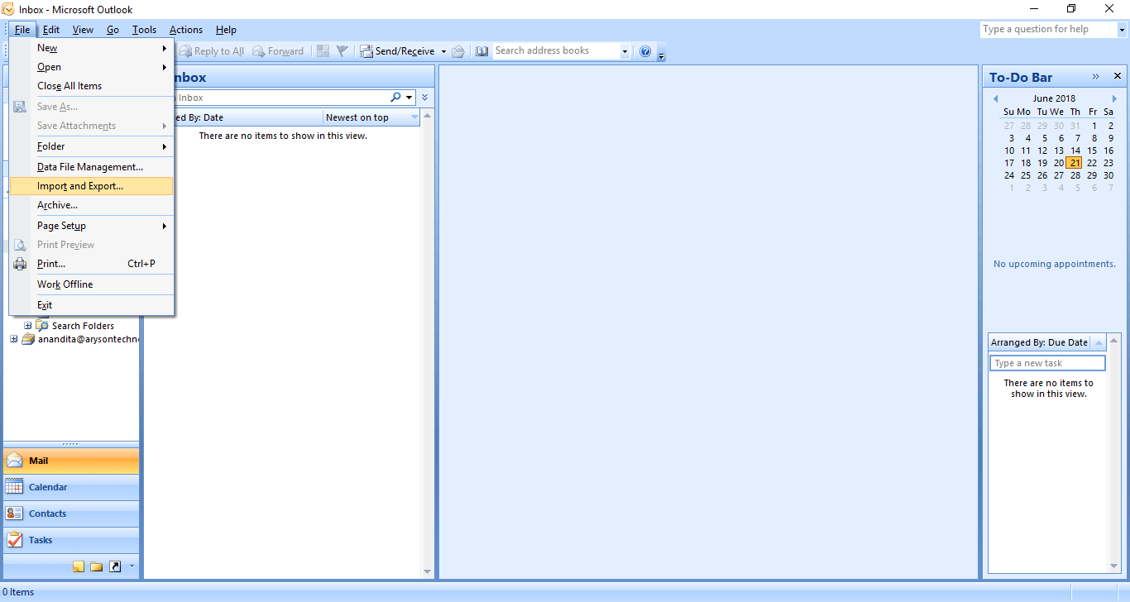Open the Folder List icon
Screen dimensions: 1130x602
97,566
